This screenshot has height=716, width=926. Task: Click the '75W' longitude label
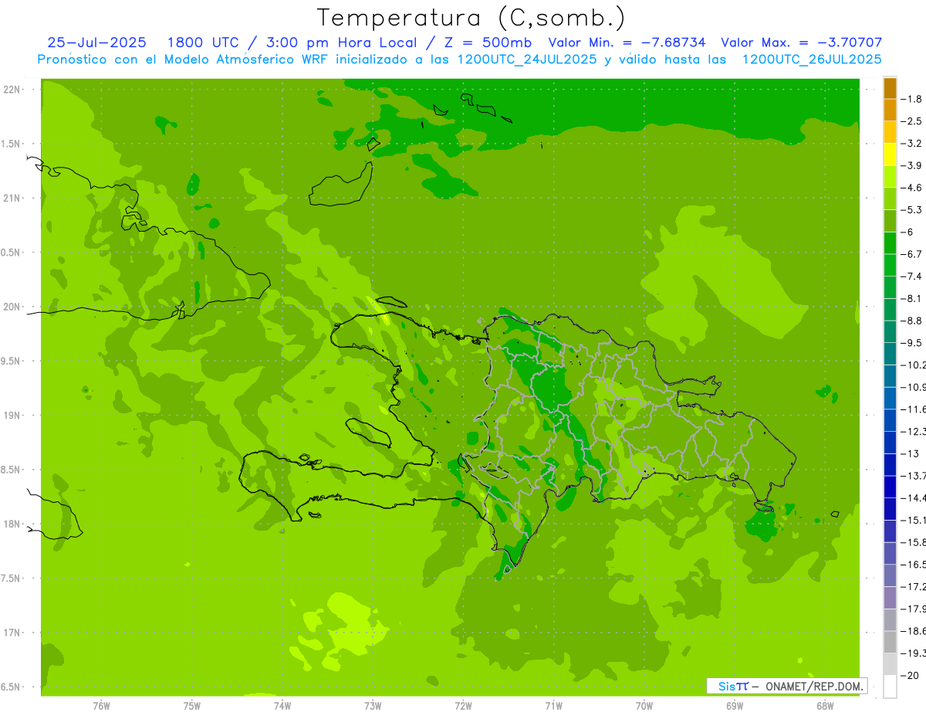192,706
